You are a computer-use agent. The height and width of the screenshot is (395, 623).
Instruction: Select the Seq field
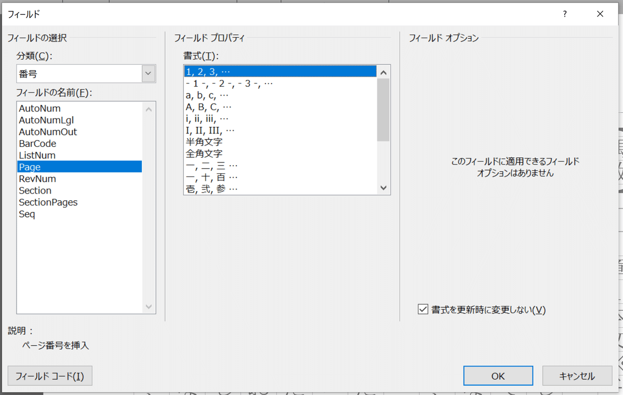pyautogui.click(x=79, y=214)
